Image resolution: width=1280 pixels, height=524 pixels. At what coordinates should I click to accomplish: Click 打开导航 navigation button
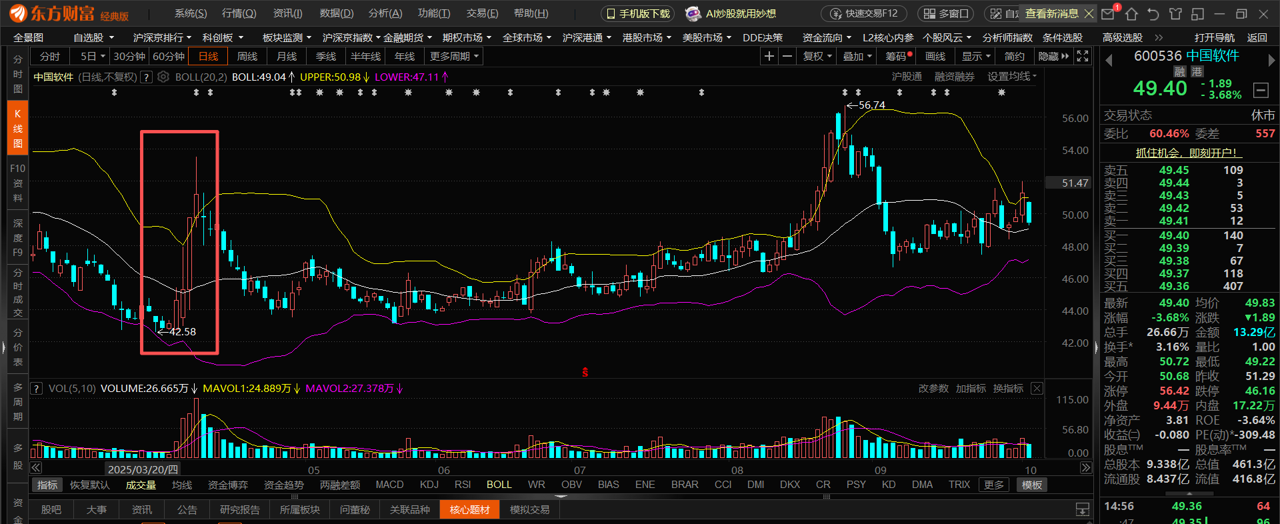[1214, 38]
